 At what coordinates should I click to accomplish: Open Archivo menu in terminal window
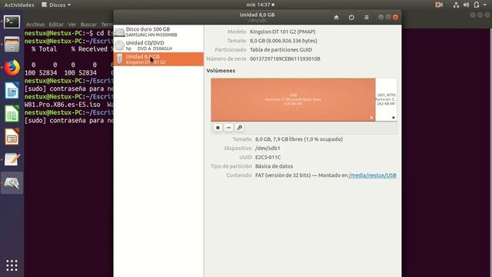coord(35,24)
